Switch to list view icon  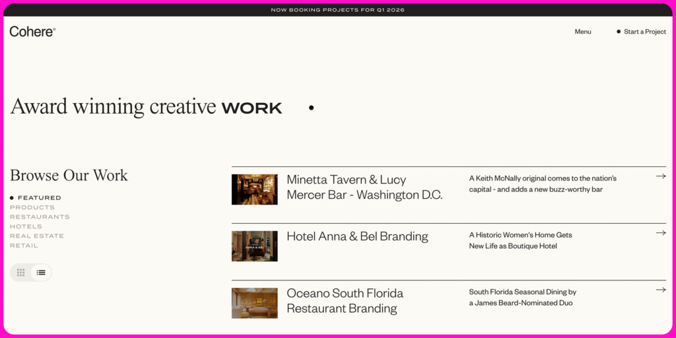point(41,272)
